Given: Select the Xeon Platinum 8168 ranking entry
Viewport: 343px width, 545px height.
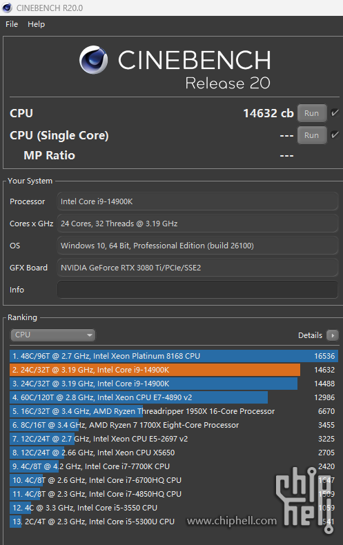Looking at the screenshot, I should click(x=174, y=356).
